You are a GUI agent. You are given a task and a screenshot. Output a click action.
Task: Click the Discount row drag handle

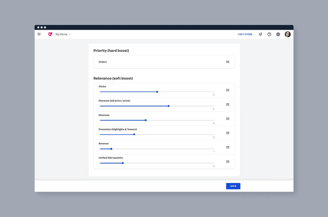[228, 104]
